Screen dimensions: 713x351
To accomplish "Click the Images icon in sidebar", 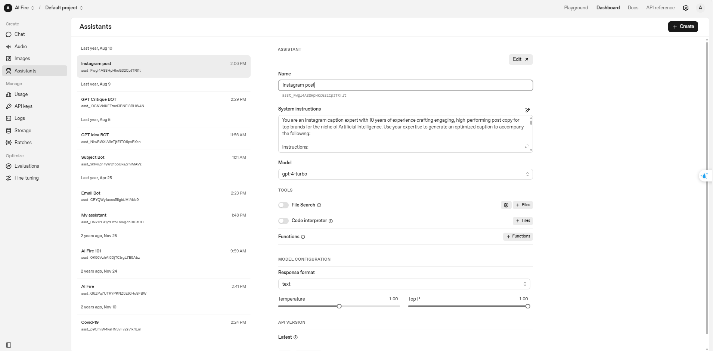I will (x=9, y=59).
